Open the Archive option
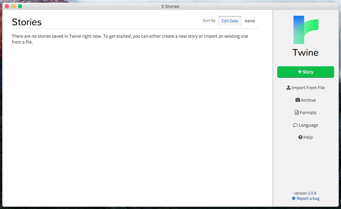341x209 pixels. click(308, 100)
